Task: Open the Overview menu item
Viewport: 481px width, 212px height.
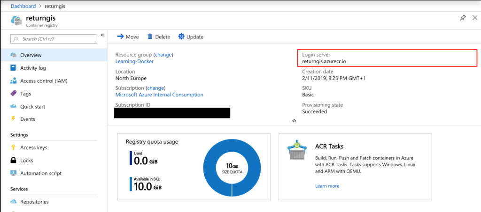Action: pyautogui.click(x=54, y=55)
